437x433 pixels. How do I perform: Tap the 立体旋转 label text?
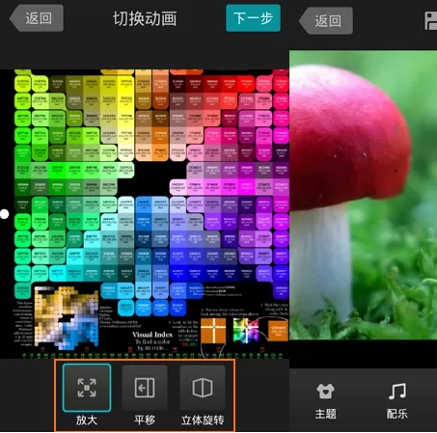[x=203, y=420]
